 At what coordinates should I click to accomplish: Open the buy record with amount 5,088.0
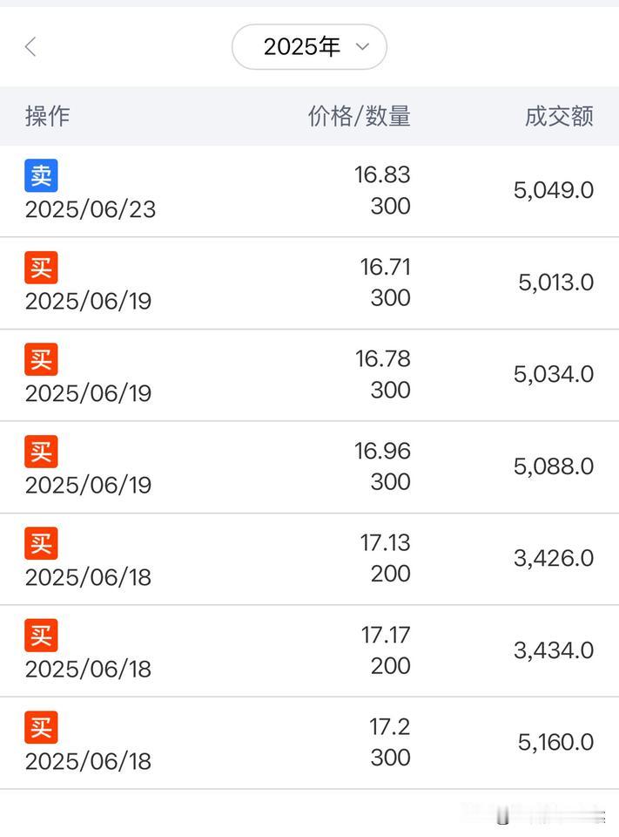point(309,467)
